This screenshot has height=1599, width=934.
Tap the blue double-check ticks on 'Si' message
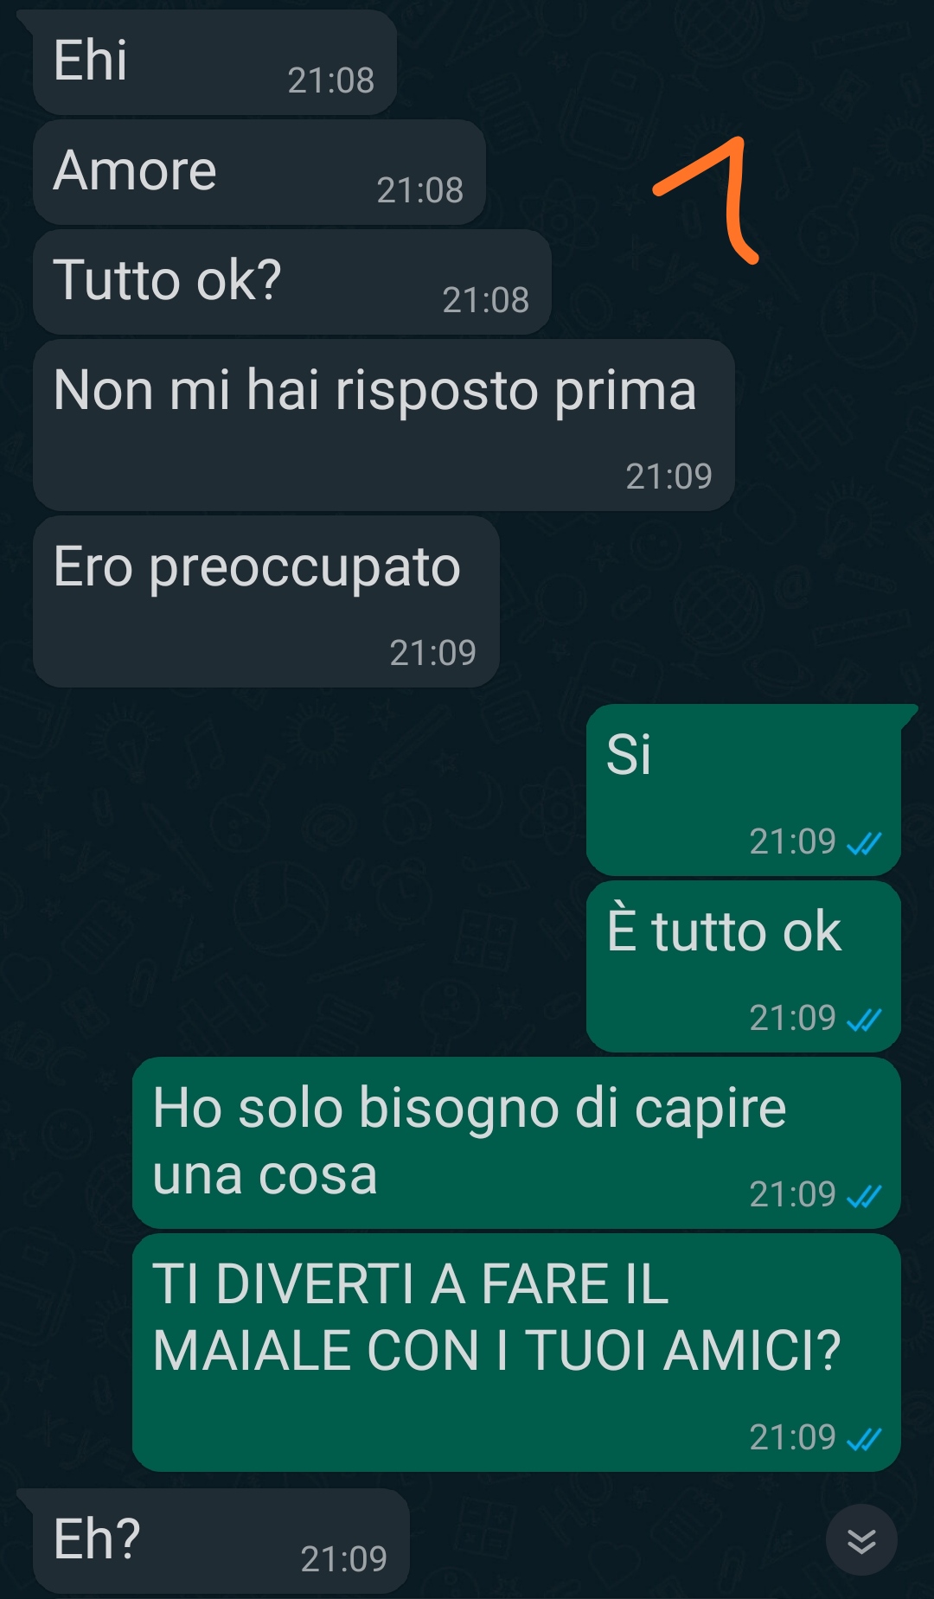click(x=864, y=842)
